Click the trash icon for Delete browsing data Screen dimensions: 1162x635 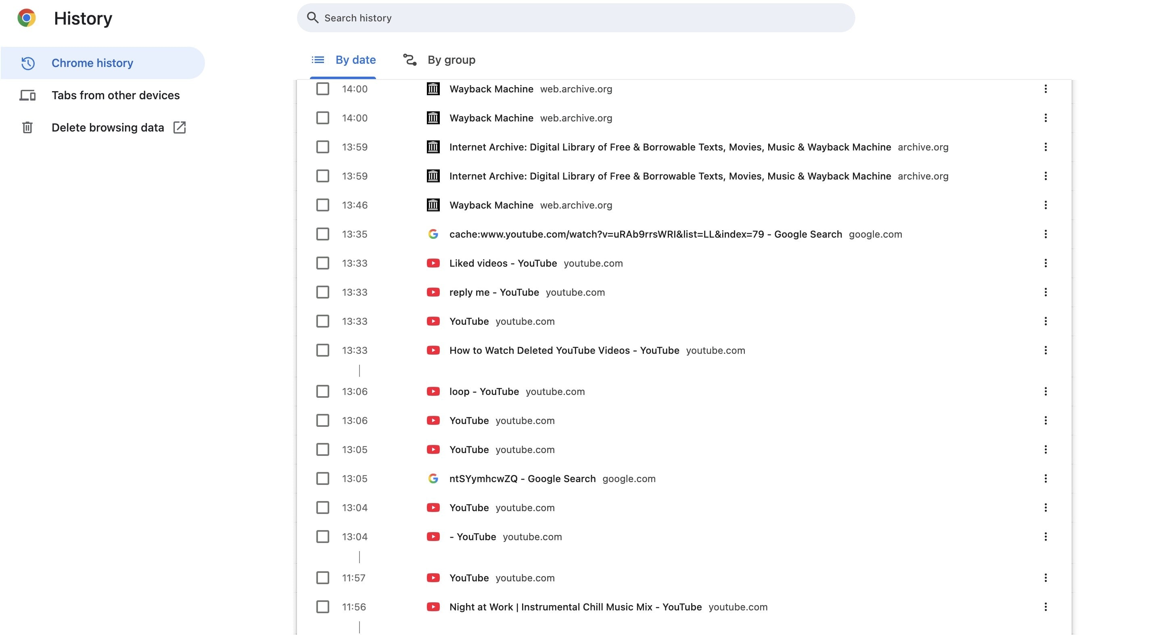click(x=27, y=127)
